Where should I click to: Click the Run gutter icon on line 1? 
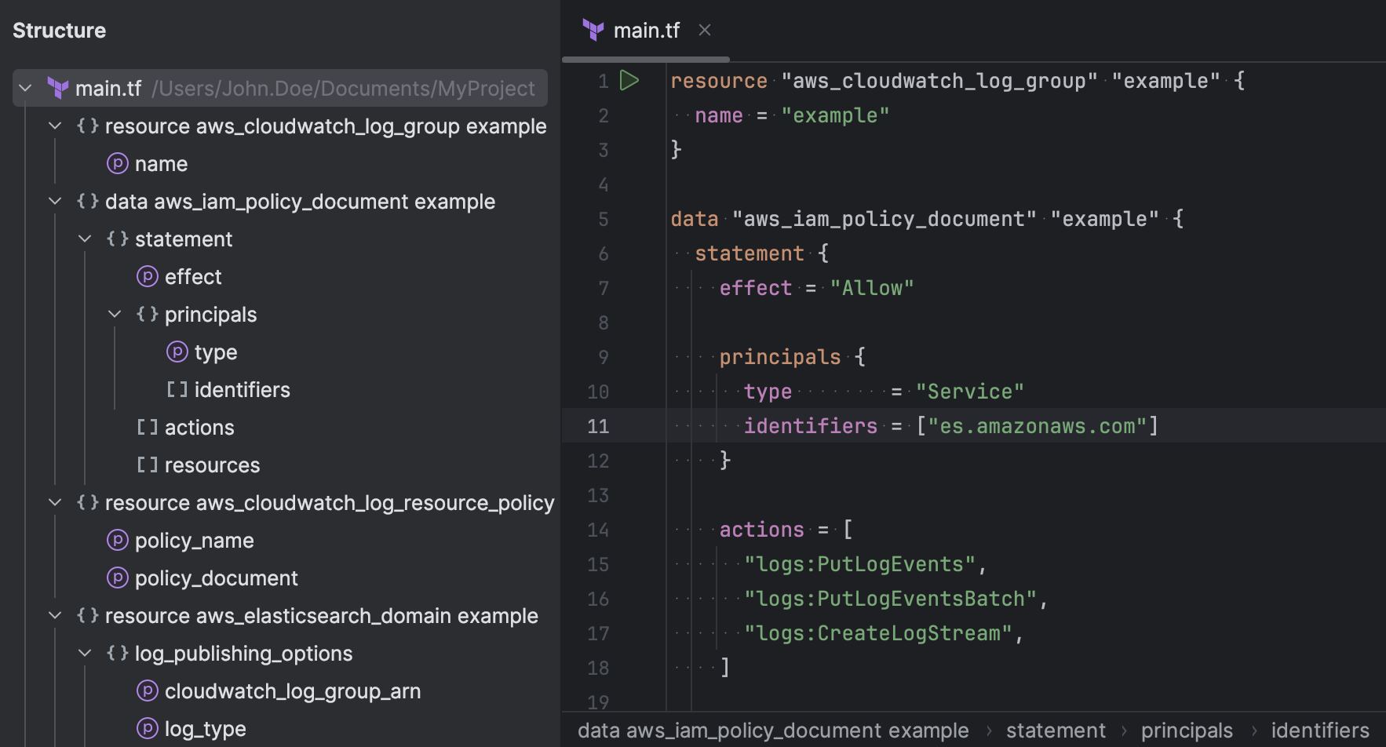(x=629, y=80)
